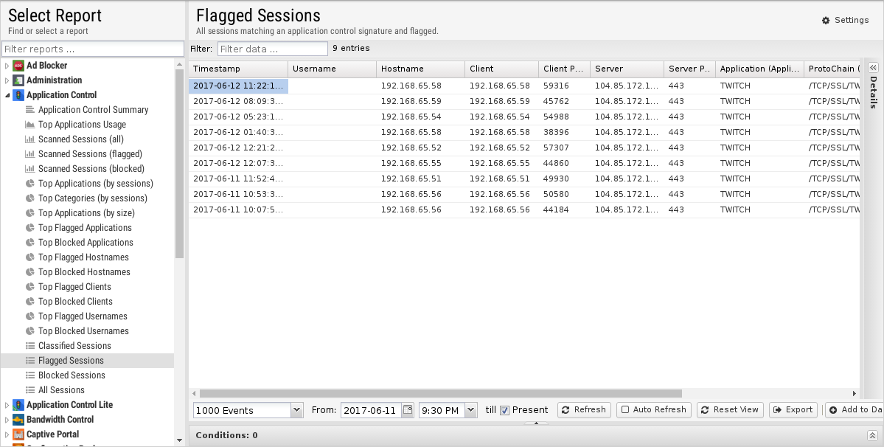Viewport: 884px width, 447px height.
Task: Click the Ad Blocker category icon
Action: 18,66
